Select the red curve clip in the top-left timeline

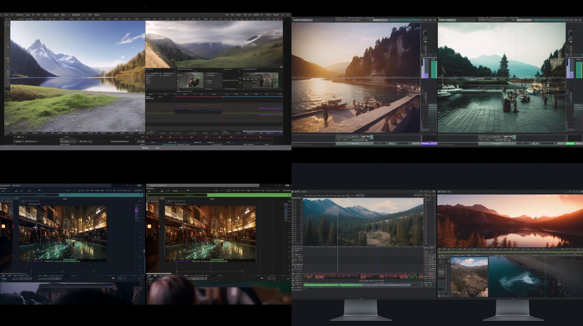coord(198,106)
